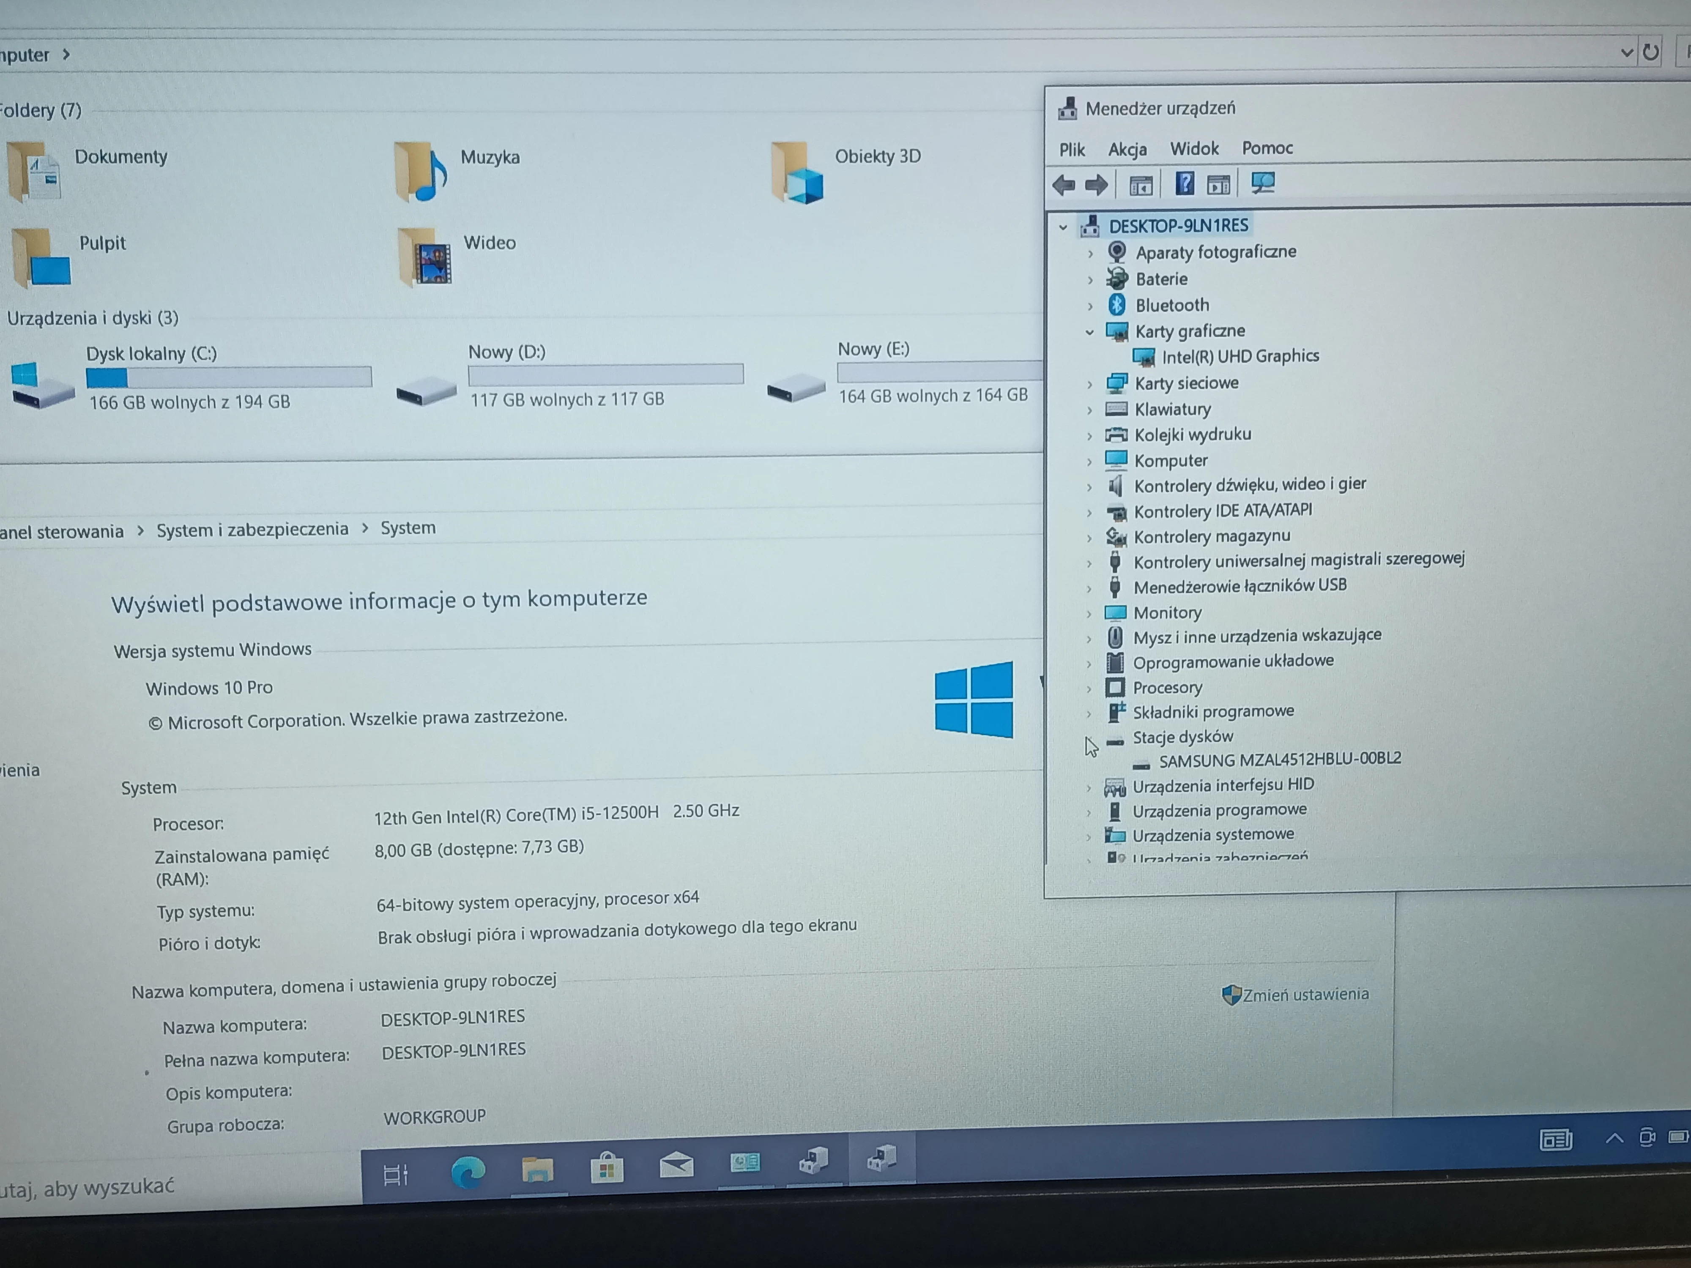Open the Mail app from the taskbar
The height and width of the screenshot is (1268, 1691).
tap(676, 1165)
